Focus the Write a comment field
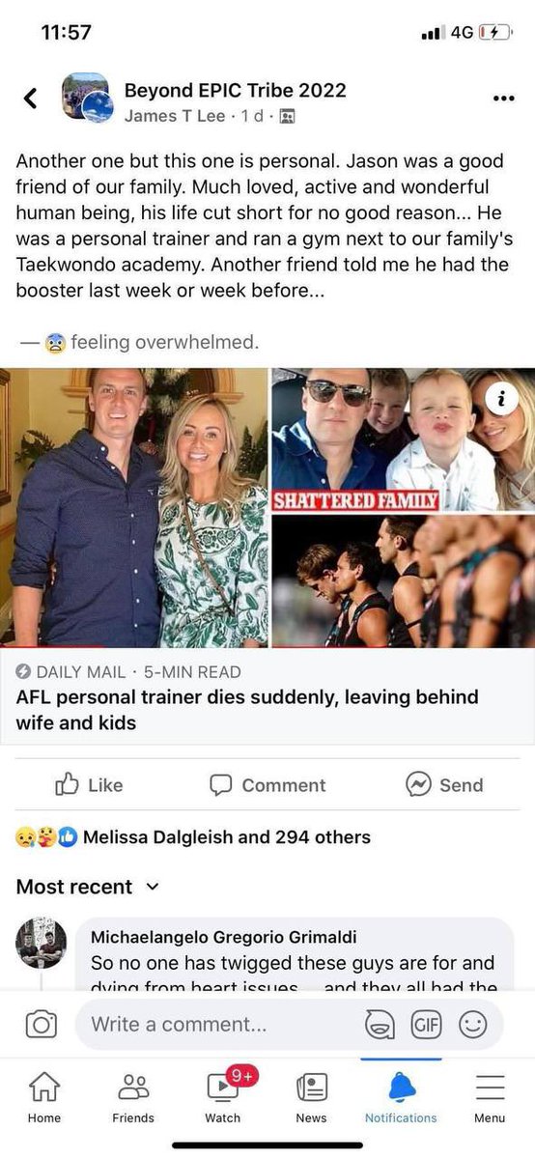This screenshot has width=535, height=1159. coord(216,1025)
